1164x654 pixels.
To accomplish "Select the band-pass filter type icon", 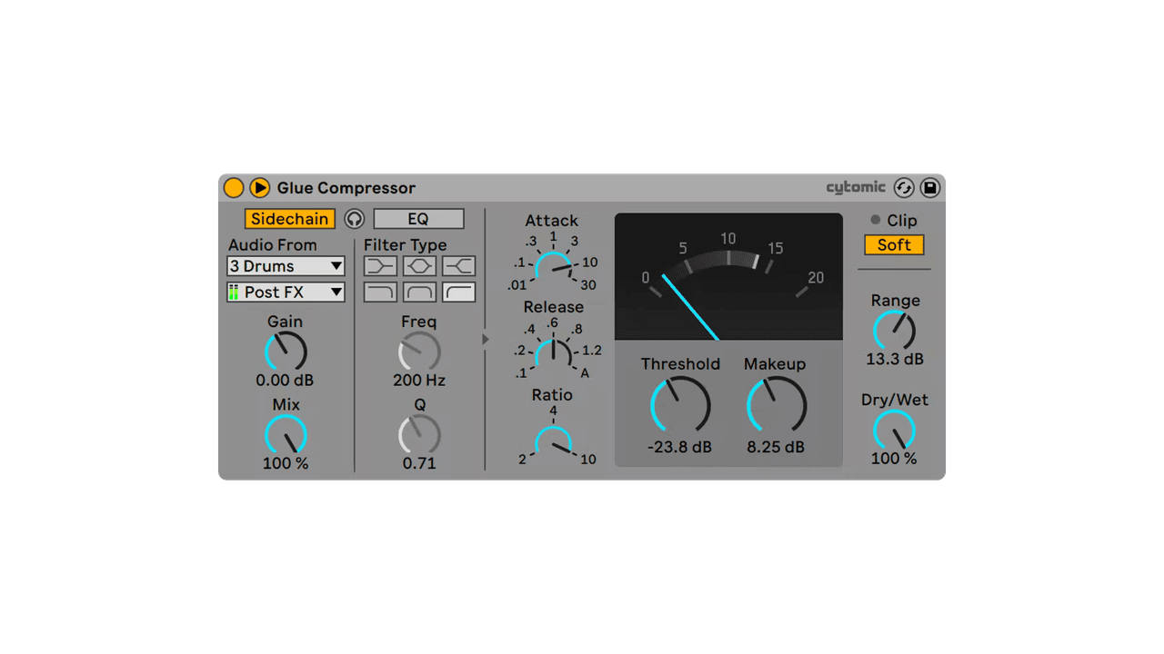I will pyautogui.click(x=418, y=265).
